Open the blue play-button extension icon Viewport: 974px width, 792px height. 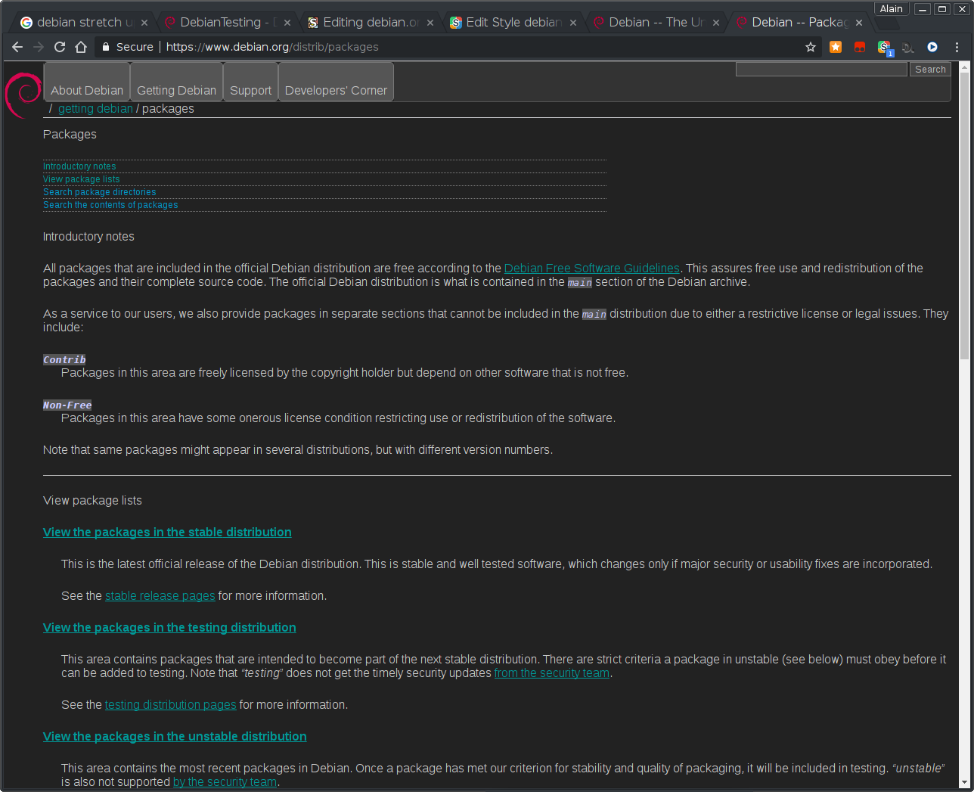pos(932,46)
